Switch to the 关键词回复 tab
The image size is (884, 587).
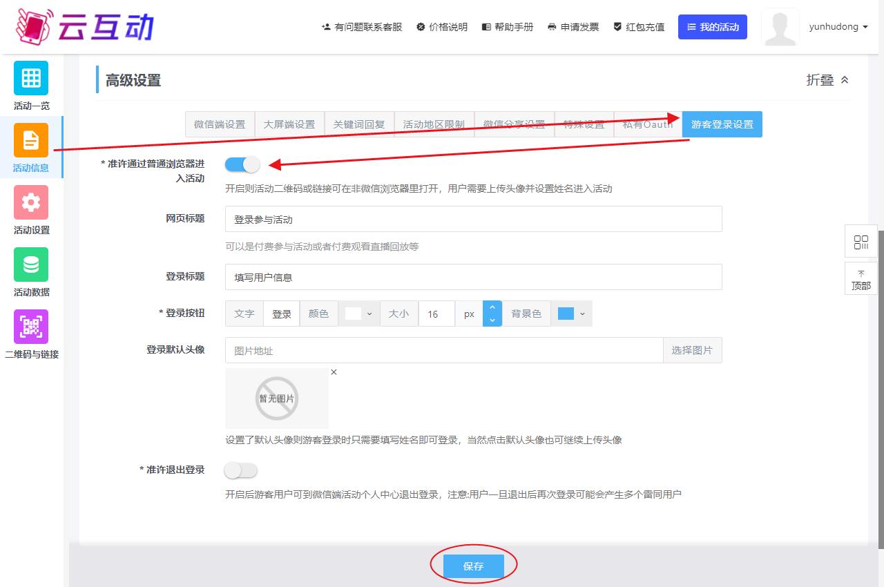(x=359, y=124)
